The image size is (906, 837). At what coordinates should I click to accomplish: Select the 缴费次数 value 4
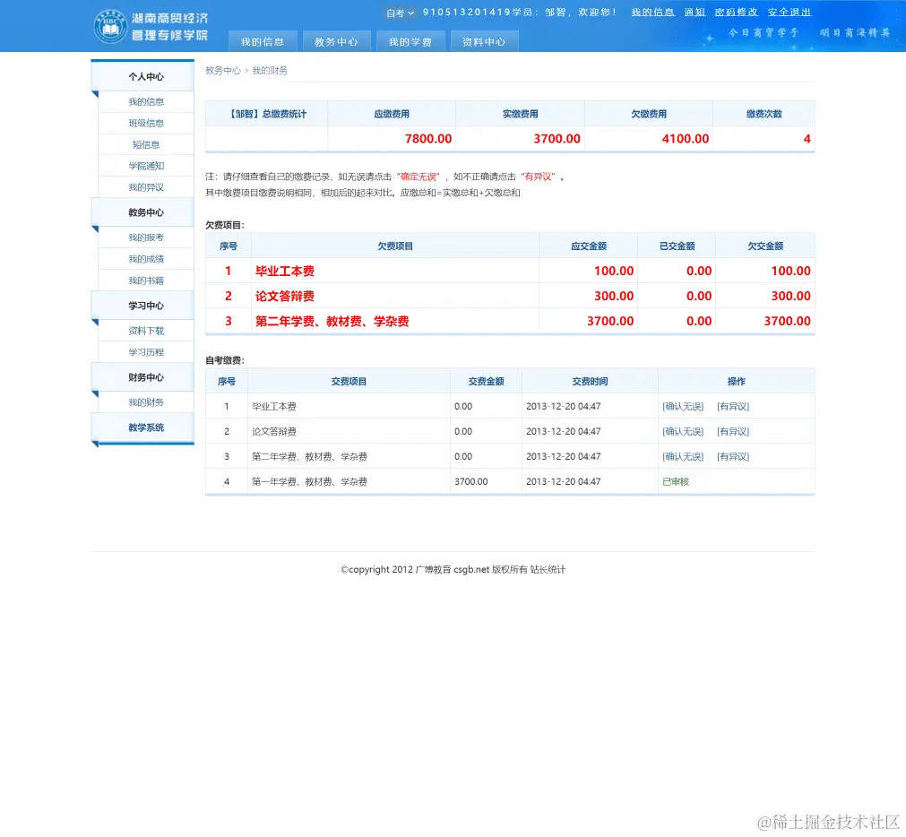[x=807, y=139]
